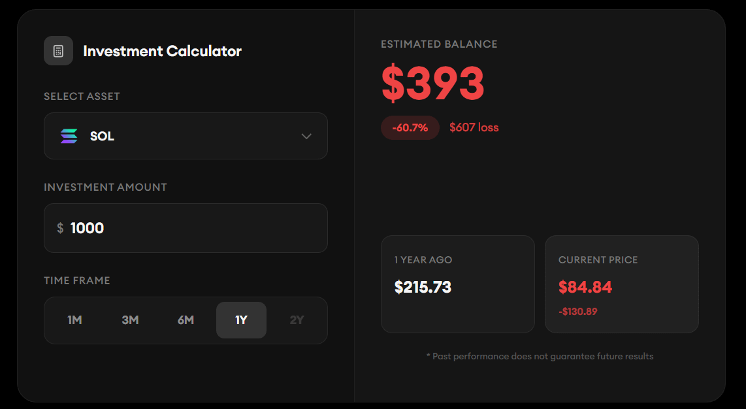Click the dollar sign in amount field
Screen dimensions: 746x409
60,228
